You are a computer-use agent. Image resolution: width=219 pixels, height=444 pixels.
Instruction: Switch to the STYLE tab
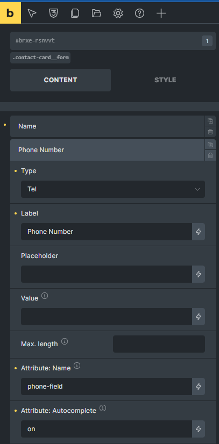pyautogui.click(x=165, y=80)
